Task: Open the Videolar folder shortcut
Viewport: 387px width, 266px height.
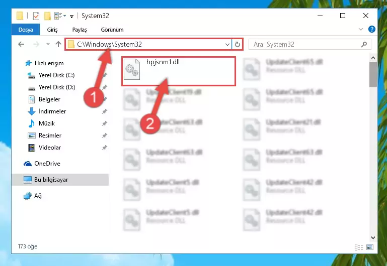Action: coord(44,148)
